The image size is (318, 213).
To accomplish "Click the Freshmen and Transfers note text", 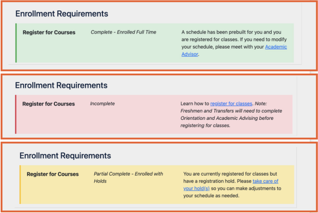I will coord(231,111).
